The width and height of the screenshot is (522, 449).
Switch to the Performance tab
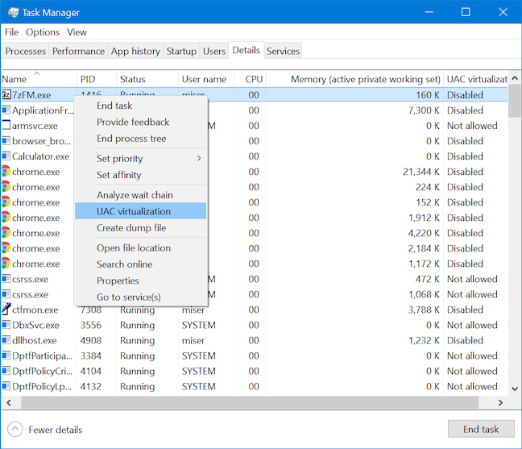click(78, 51)
